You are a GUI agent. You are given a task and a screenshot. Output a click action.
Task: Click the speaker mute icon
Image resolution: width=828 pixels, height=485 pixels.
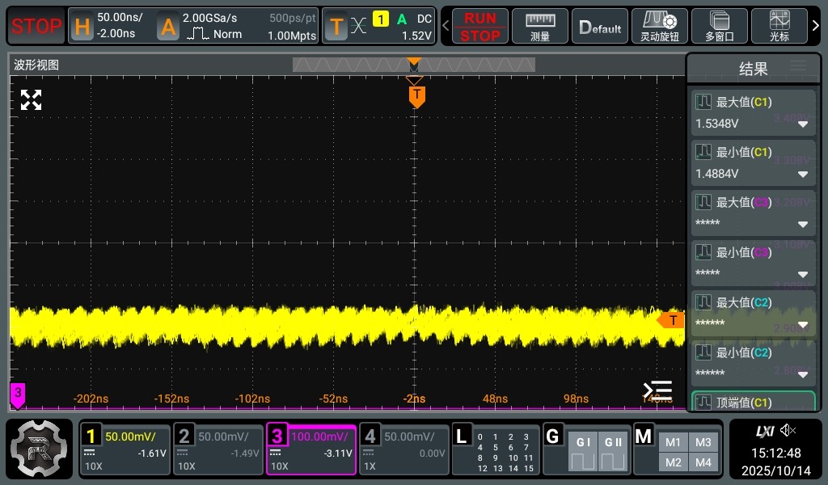[x=788, y=431]
